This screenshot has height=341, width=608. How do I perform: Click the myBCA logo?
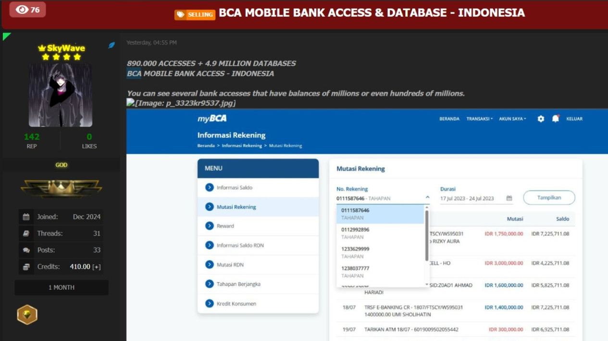(212, 118)
